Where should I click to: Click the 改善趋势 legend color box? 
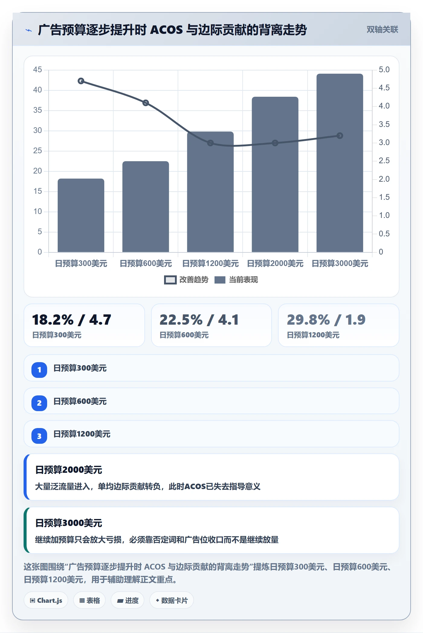pyautogui.click(x=170, y=280)
